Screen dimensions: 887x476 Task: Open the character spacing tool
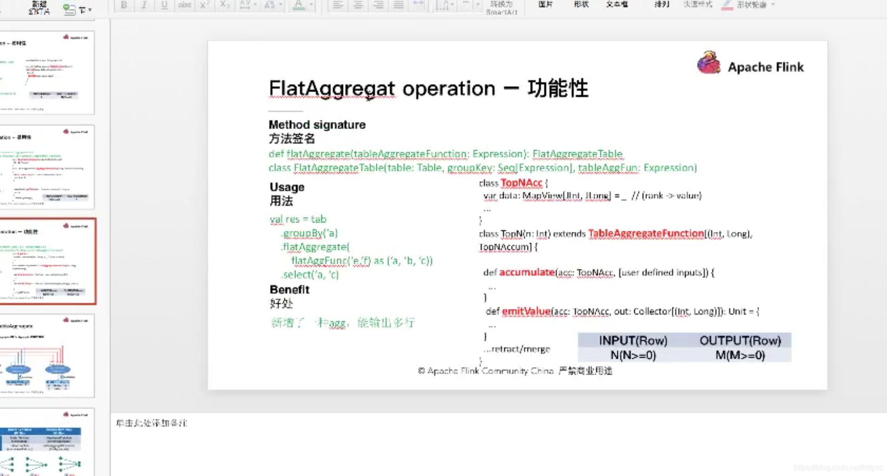tap(247, 5)
